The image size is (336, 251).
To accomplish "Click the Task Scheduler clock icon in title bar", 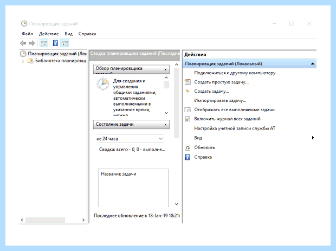I will [24, 23].
